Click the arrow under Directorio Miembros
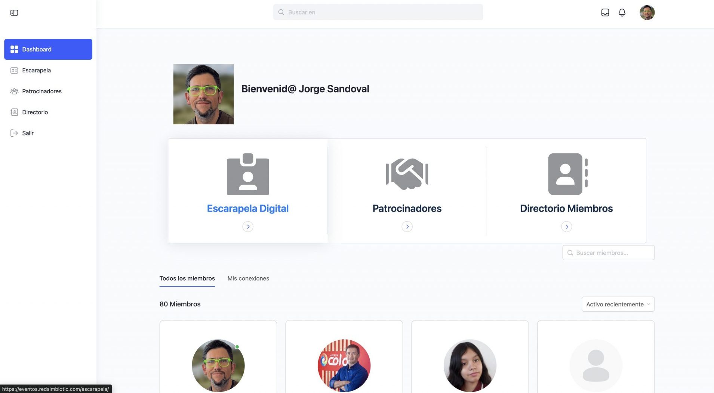The width and height of the screenshot is (714, 393). [566, 227]
